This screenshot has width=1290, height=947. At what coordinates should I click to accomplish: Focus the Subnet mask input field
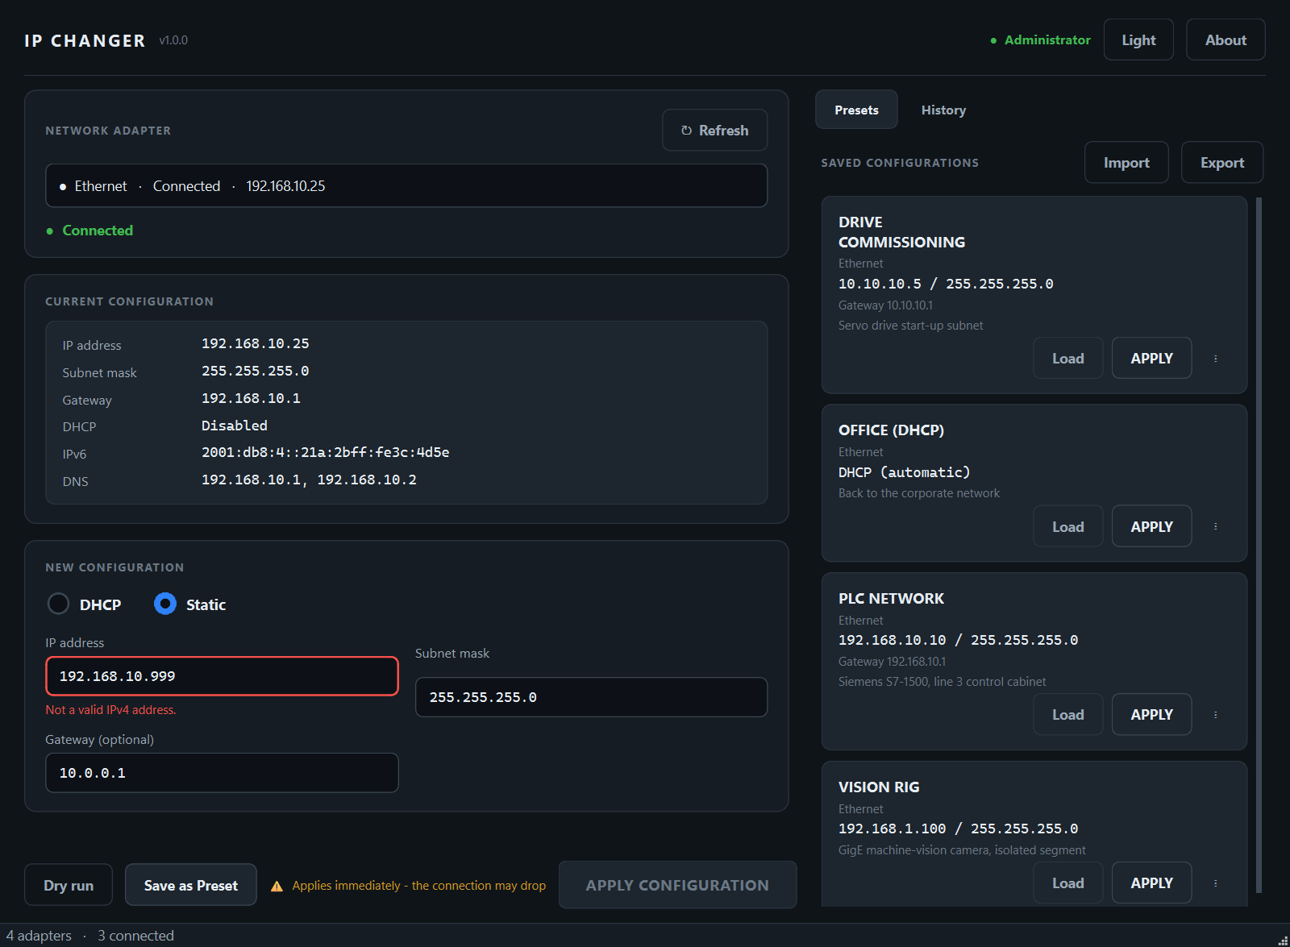(x=591, y=697)
